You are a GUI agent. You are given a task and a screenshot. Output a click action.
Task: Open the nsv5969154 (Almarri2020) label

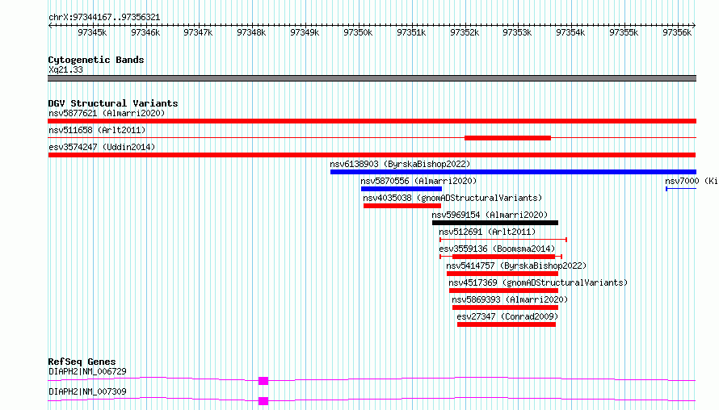click(x=490, y=215)
